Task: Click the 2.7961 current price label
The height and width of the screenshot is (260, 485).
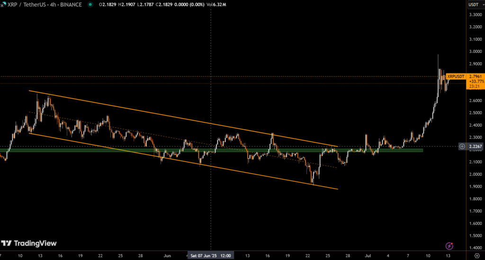Action: (x=475, y=76)
